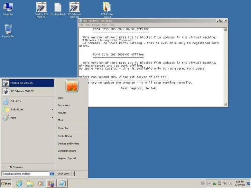Image resolution: width=251 pixels, height=188 pixels.
Task: Click the Shut down button
Action: coord(64,174)
